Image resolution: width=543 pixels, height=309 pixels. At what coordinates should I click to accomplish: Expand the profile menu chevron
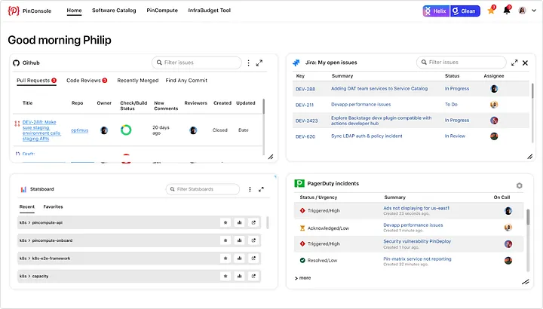534,11
